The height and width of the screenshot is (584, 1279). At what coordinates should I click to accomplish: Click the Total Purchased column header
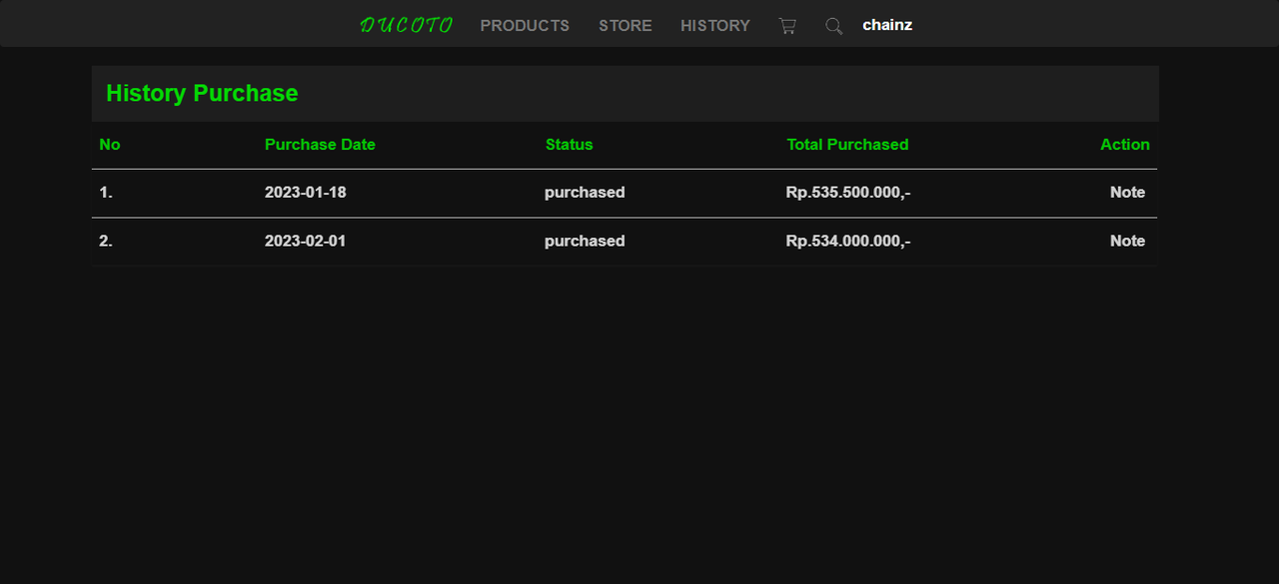pos(847,145)
